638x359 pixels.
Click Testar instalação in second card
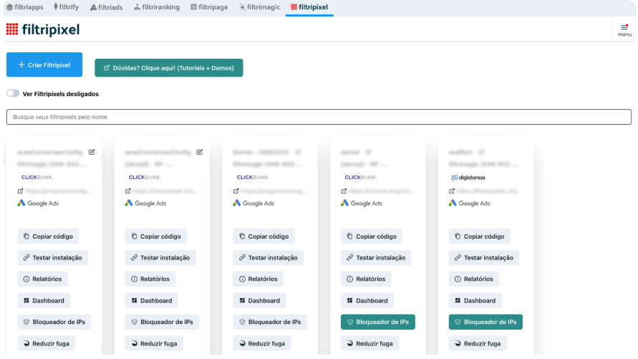160,258
